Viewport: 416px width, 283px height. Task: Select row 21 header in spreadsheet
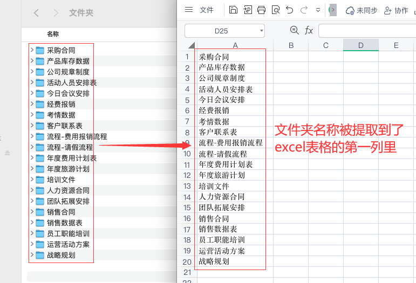pos(187,272)
